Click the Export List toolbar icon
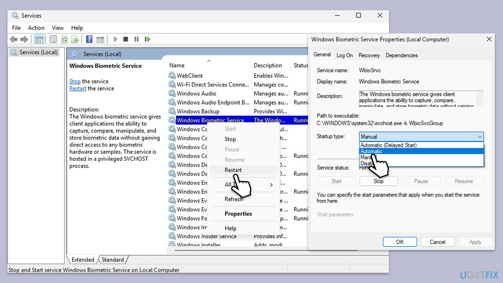 tap(75, 39)
